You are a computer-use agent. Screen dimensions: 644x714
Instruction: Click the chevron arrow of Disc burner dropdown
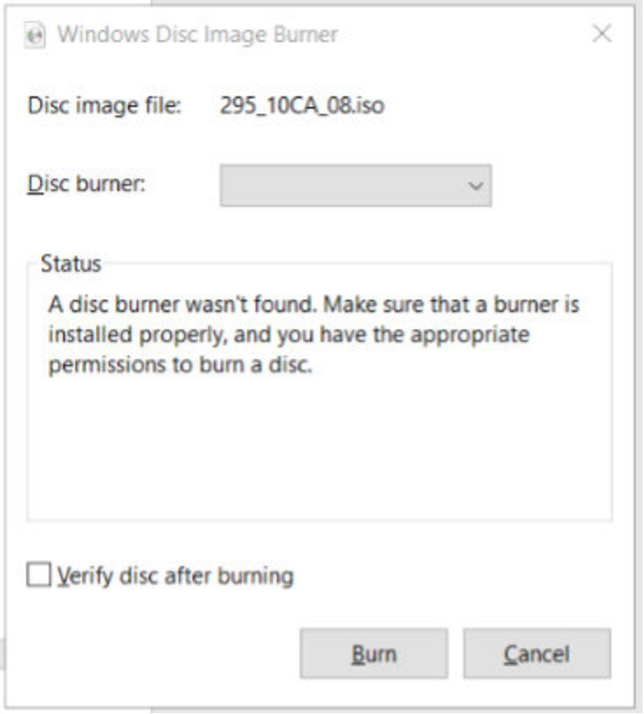476,186
